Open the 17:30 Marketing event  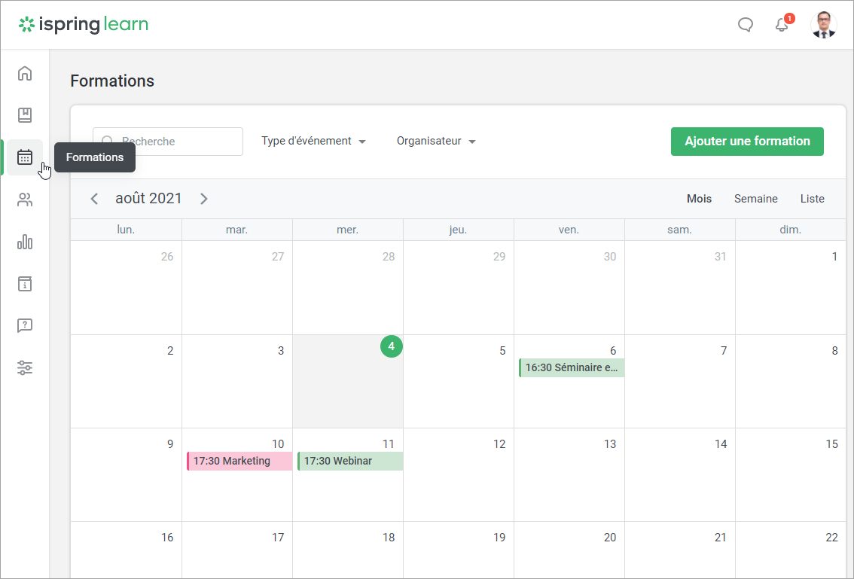pos(239,461)
